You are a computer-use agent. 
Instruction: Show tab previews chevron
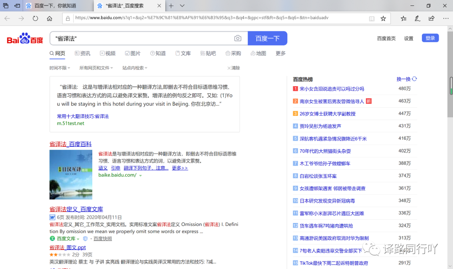(x=182, y=5)
